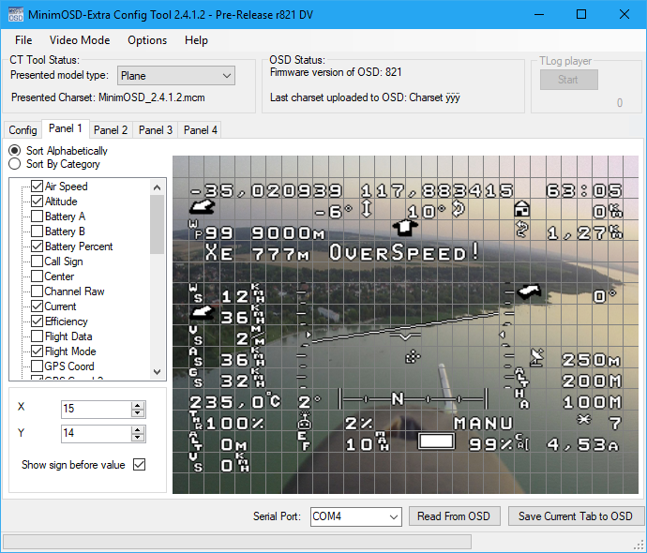Click the home icon in OSD preview
Screen dimensions: 647x553
522,209
